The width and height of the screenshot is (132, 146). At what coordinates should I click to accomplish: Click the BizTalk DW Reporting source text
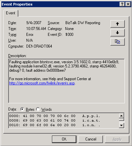pyautogui.click(x=83, y=23)
